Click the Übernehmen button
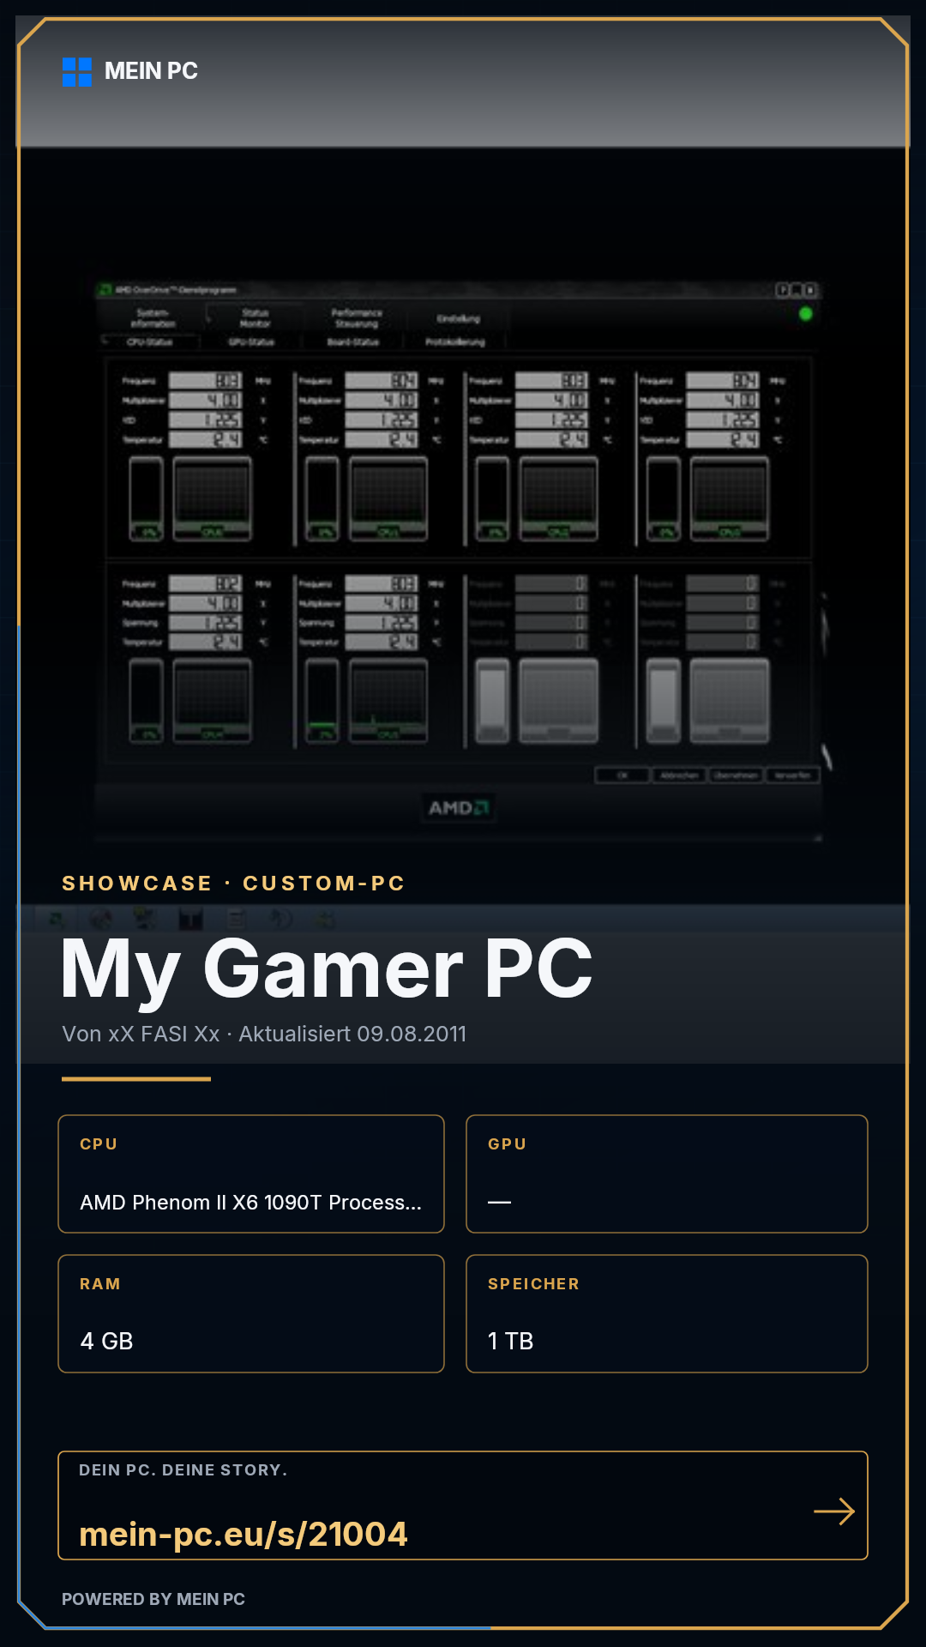The height and width of the screenshot is (1647, 926). point(736,775)
